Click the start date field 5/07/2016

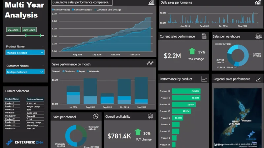[x=13, y=30]
